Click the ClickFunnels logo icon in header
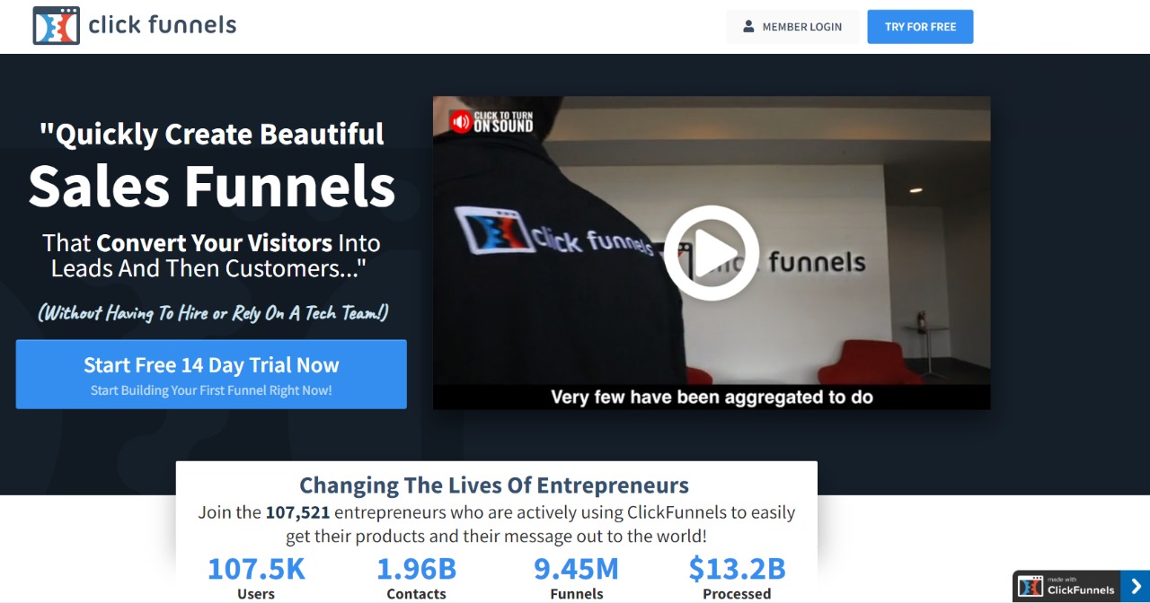 [x=56, y=26]
